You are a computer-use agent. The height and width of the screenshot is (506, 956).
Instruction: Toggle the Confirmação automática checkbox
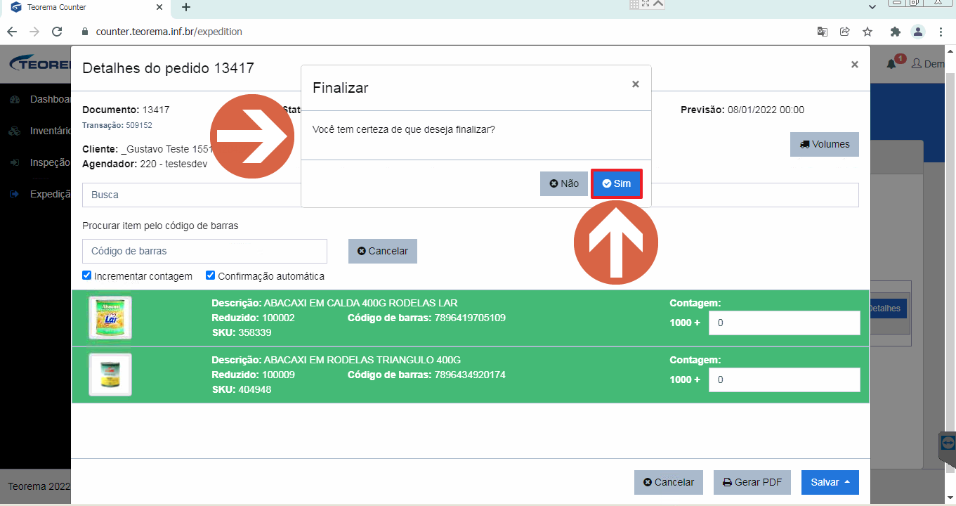pos(211,275)
